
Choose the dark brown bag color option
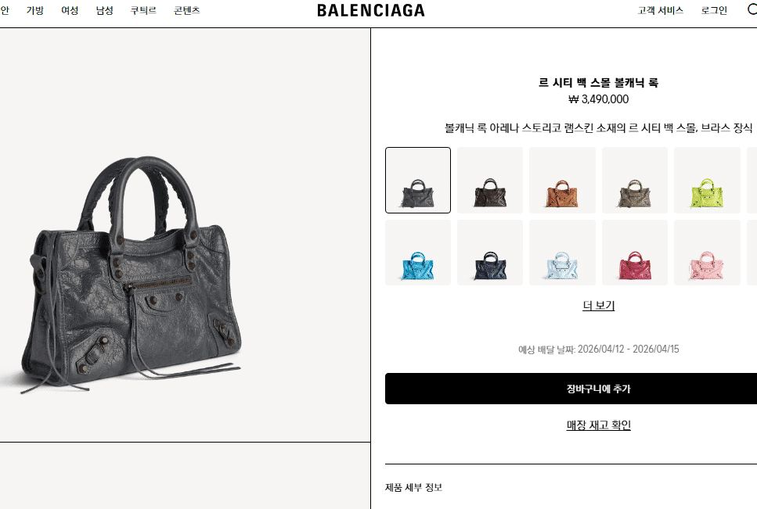click(490, 181)
